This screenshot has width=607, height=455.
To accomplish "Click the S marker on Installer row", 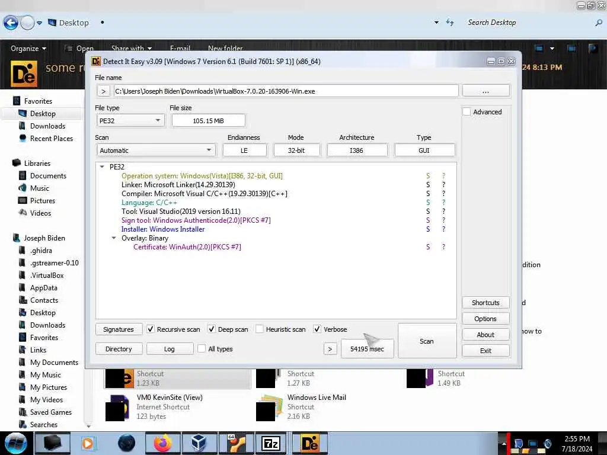I will click(428, 229).
